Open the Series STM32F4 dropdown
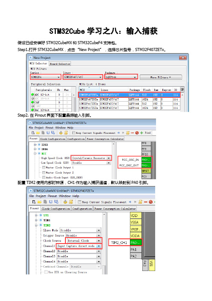Viewport: 212px width, 301px height. coord(46,77)
